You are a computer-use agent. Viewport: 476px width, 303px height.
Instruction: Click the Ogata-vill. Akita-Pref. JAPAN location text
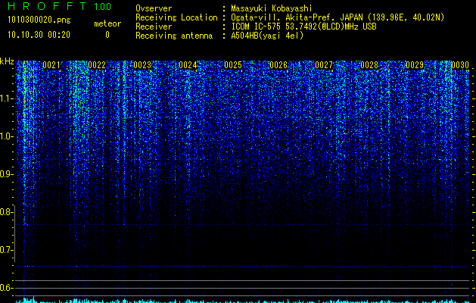tap(338, 17)
